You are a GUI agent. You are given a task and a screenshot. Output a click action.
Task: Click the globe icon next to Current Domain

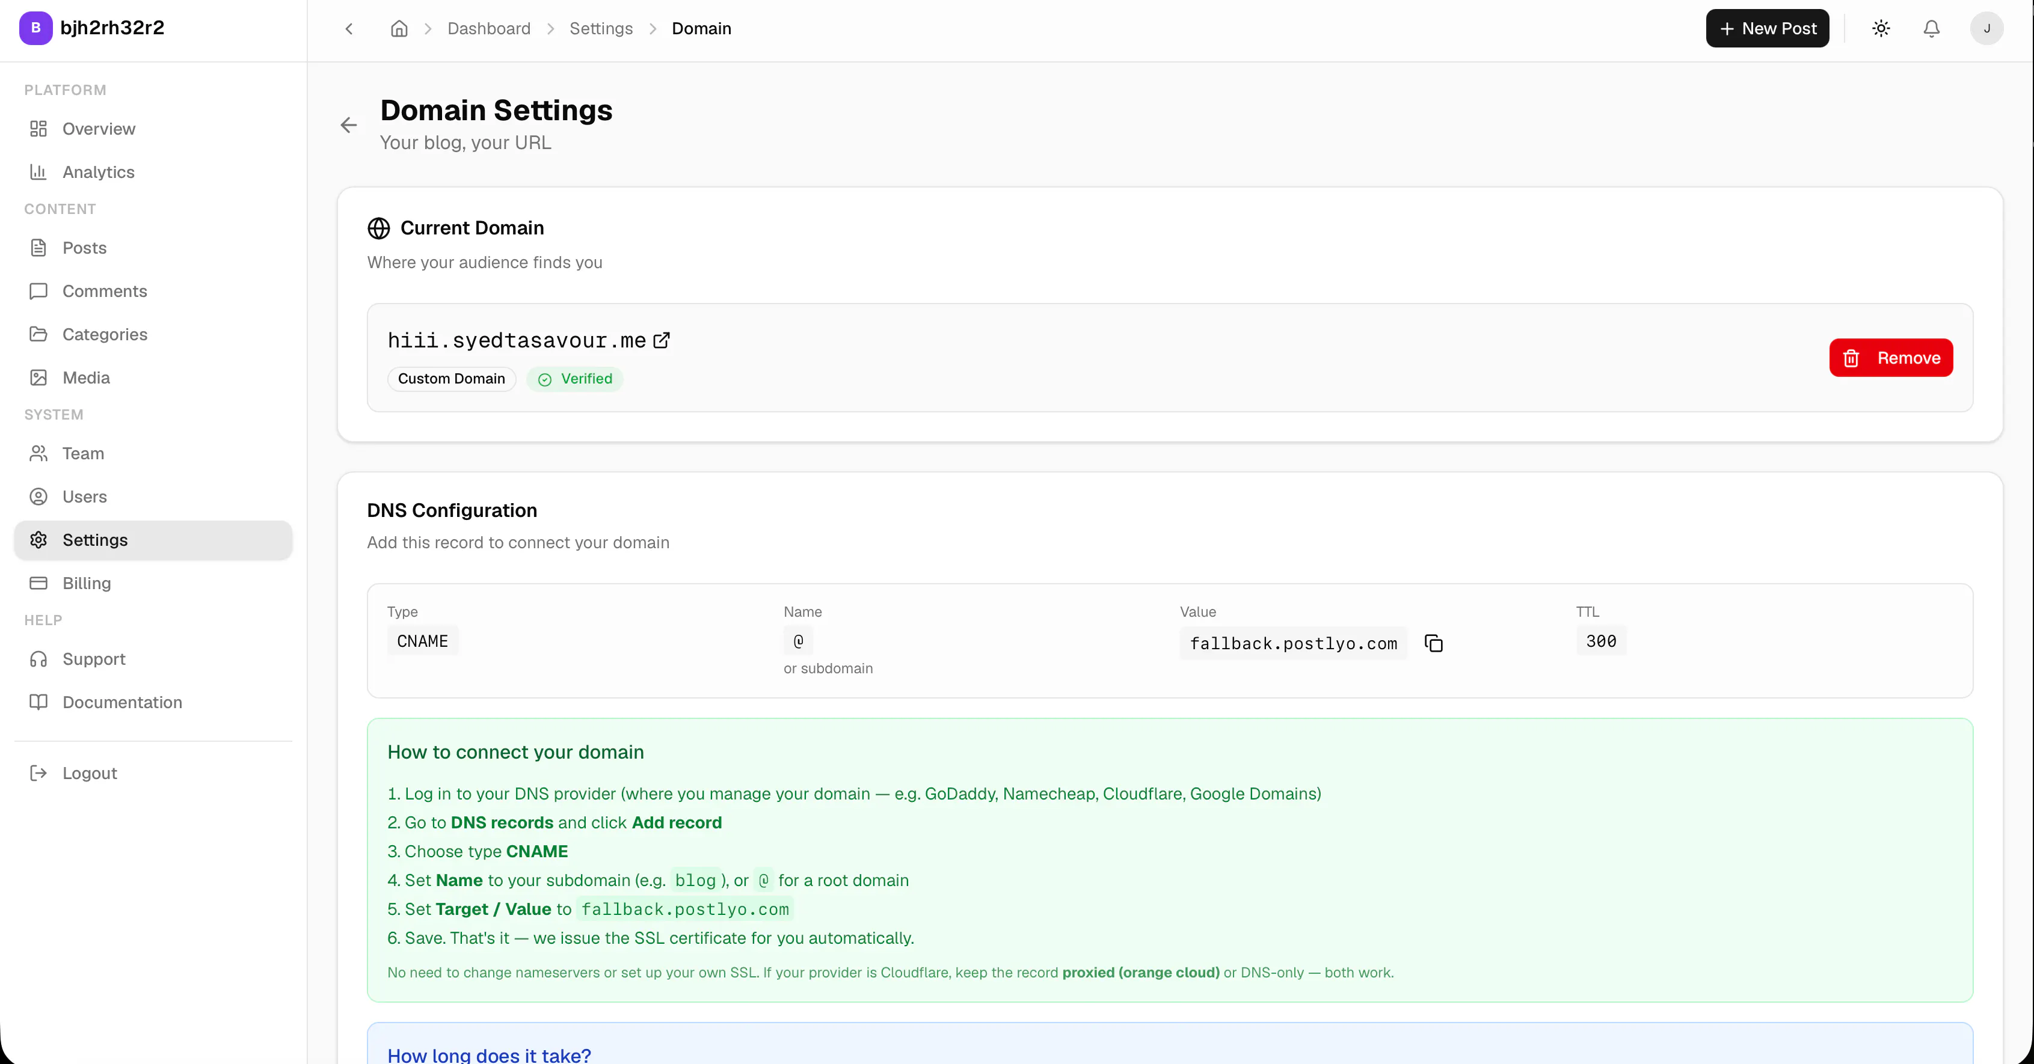pos(379,228)
